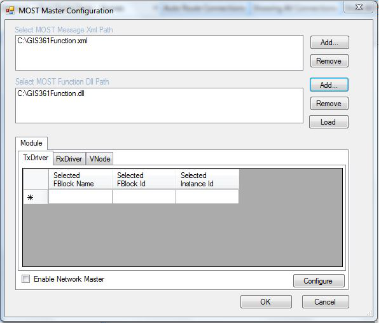
Task: Open the RxDriver tab
Action: click(x=69, y=159)
